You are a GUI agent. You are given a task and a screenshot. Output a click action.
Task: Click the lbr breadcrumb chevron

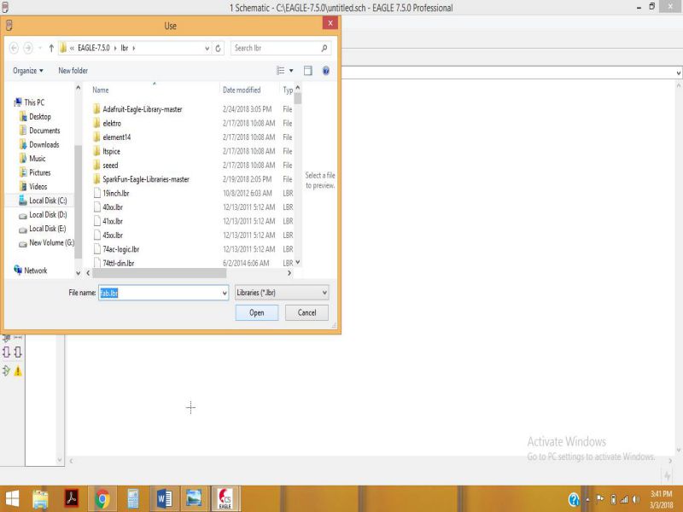(x=134, y=48)
